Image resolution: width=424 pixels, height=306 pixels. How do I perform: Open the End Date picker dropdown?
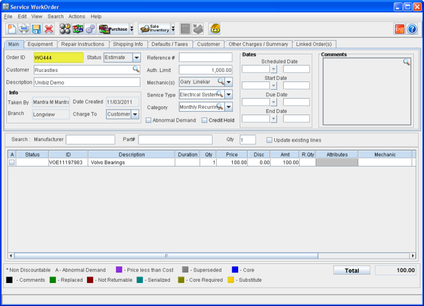coord(274,119)
